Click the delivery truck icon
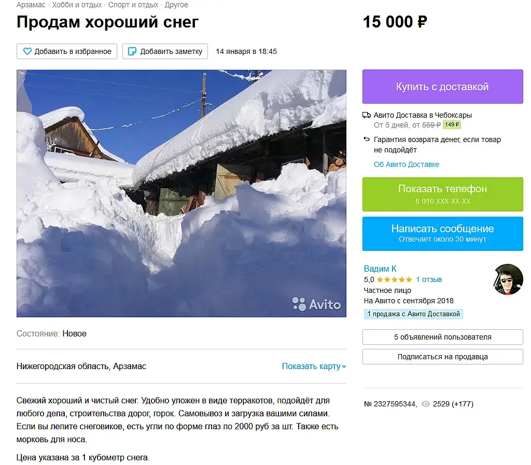 tap(367, 115)
